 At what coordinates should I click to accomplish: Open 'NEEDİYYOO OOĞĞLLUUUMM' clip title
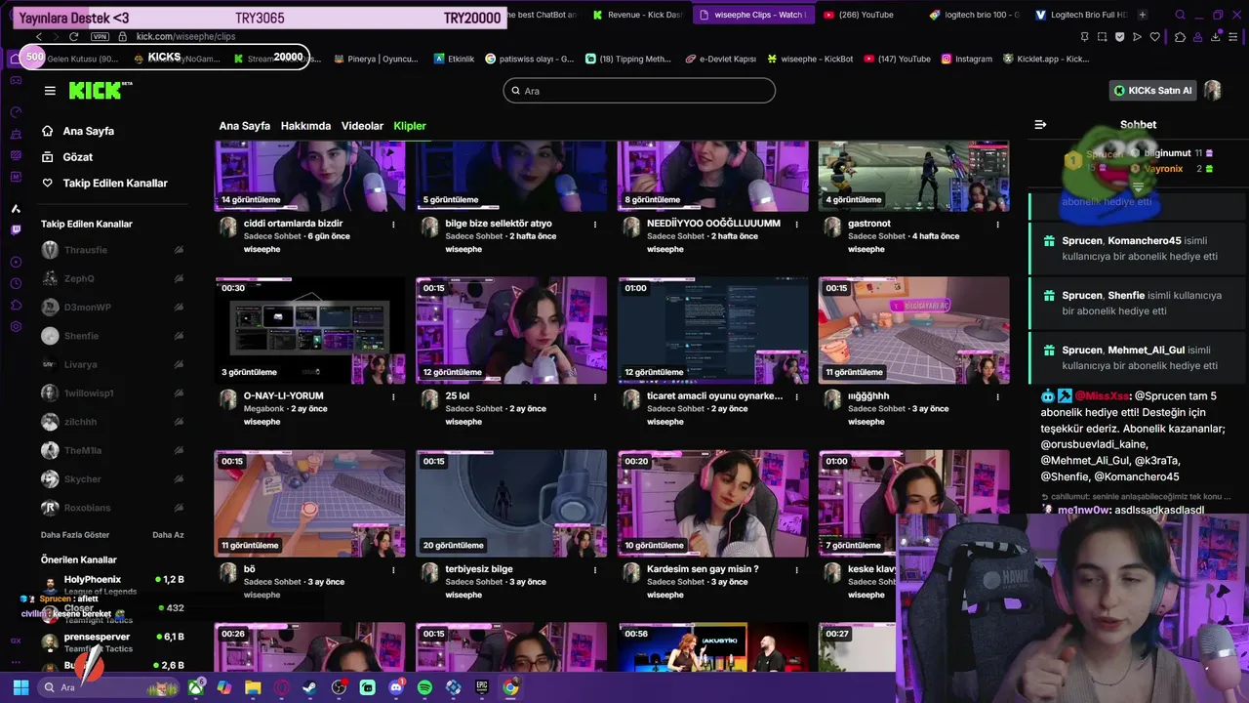coord(713,224)
